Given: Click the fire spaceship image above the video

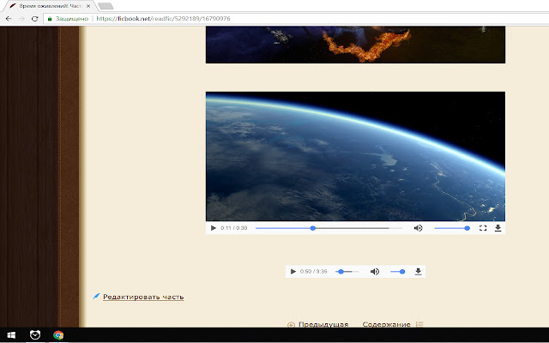Looking at the screenshot, I should [x=355, y=45].
